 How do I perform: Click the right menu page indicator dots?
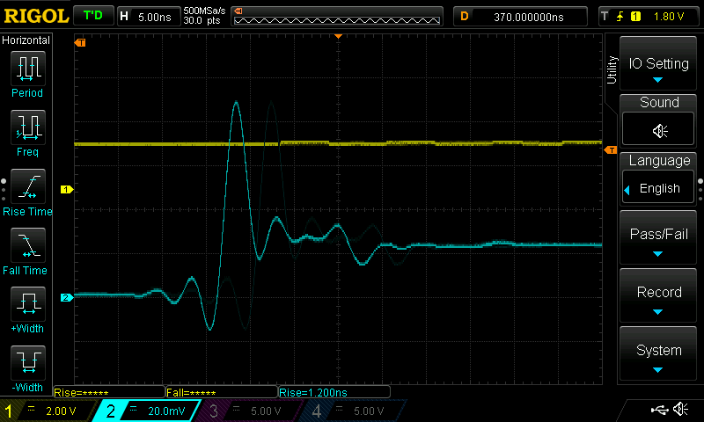[x=700, y=190]
